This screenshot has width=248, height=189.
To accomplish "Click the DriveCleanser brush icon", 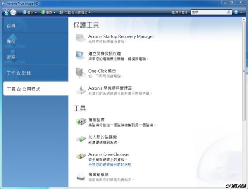I will point(81,156).
